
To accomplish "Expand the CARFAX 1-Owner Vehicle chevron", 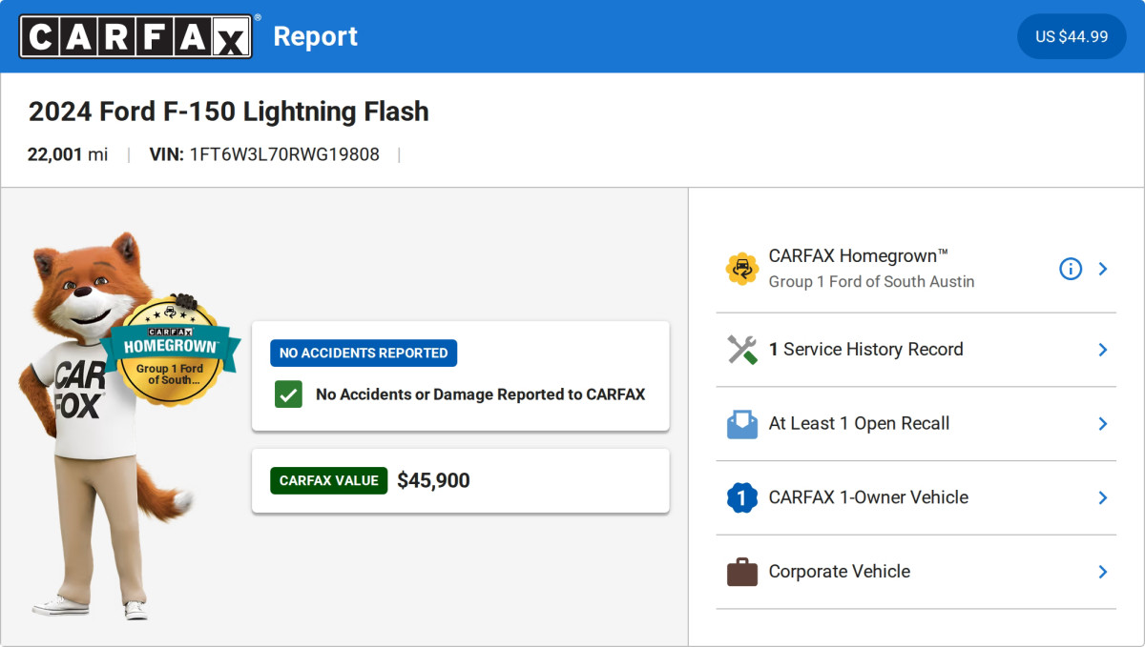I will point(1103,497).
